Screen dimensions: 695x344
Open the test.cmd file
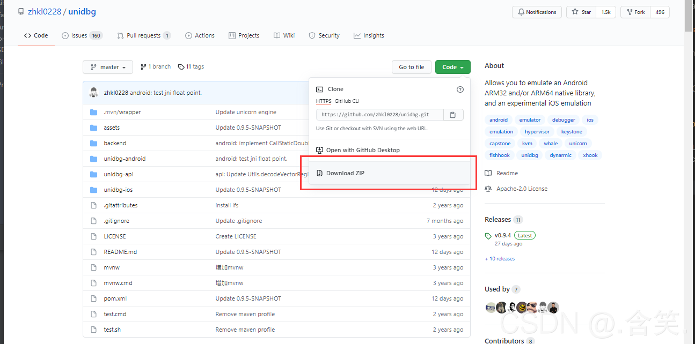point(115,314)
